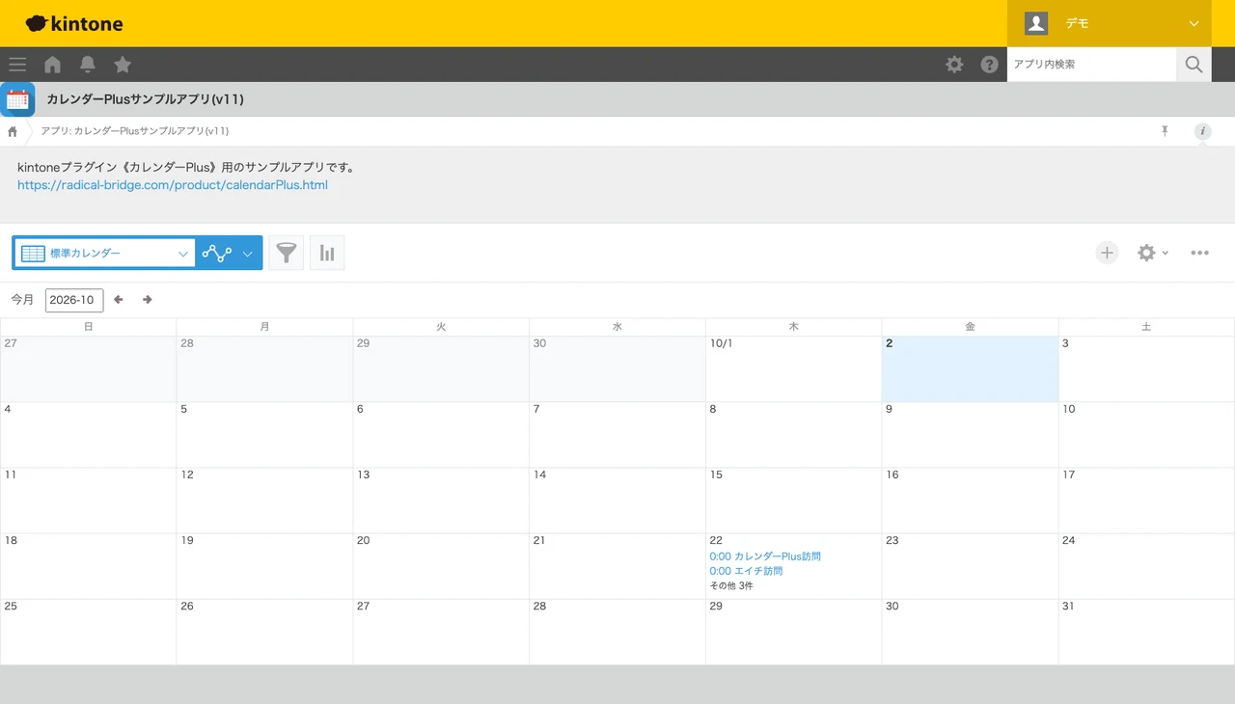Expand the 標準カレンダー view selector
This screenshot has width=1235, height=704.
(x=104, y=253)
